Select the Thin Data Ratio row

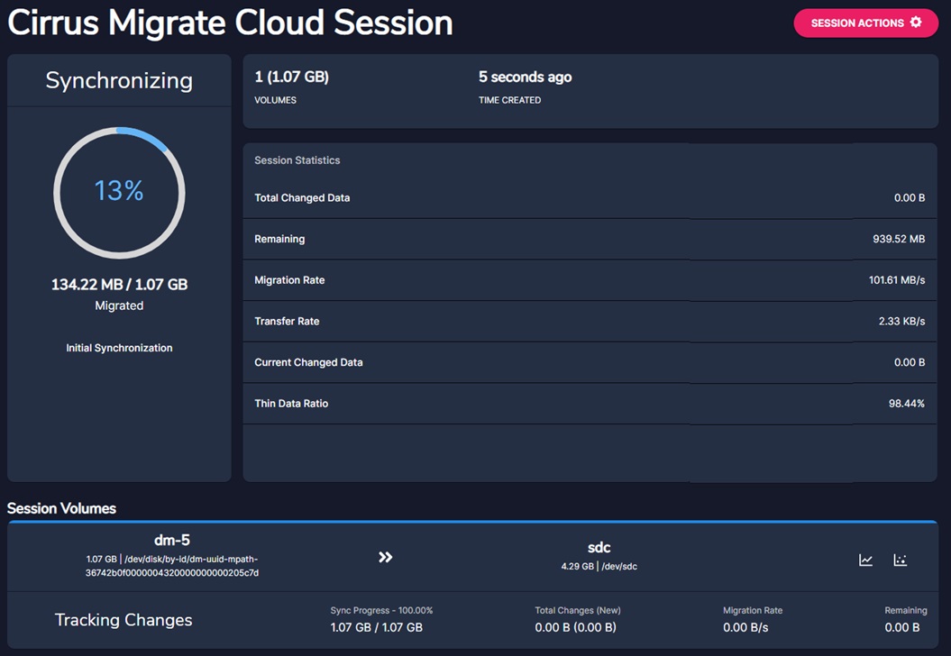pyautogui.click(x=590, y=404)
